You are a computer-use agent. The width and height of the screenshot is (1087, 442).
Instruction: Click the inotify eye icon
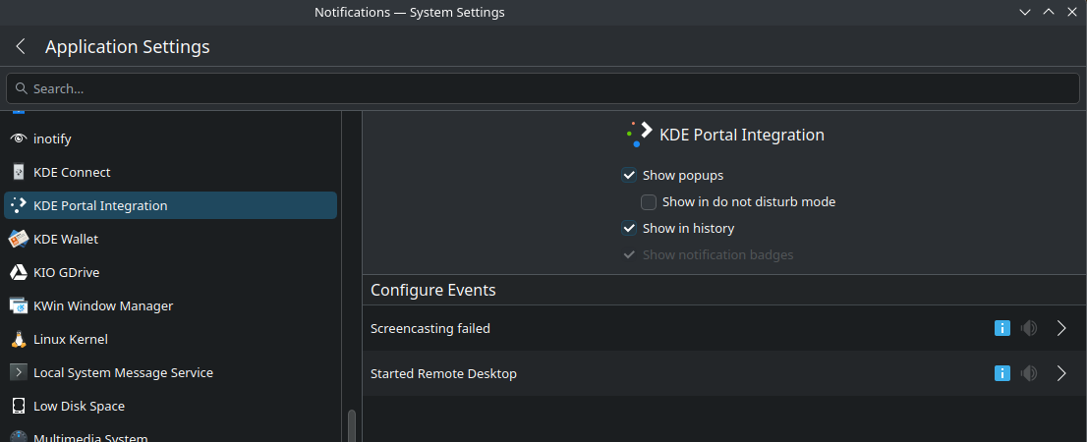18,138
